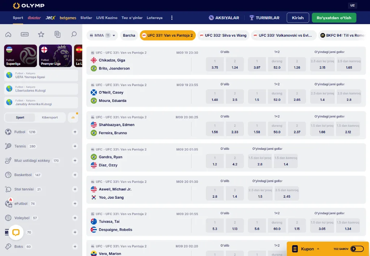Open the sidebar search magnifier icon
The image size is (370, 256).
coord(74,34)
